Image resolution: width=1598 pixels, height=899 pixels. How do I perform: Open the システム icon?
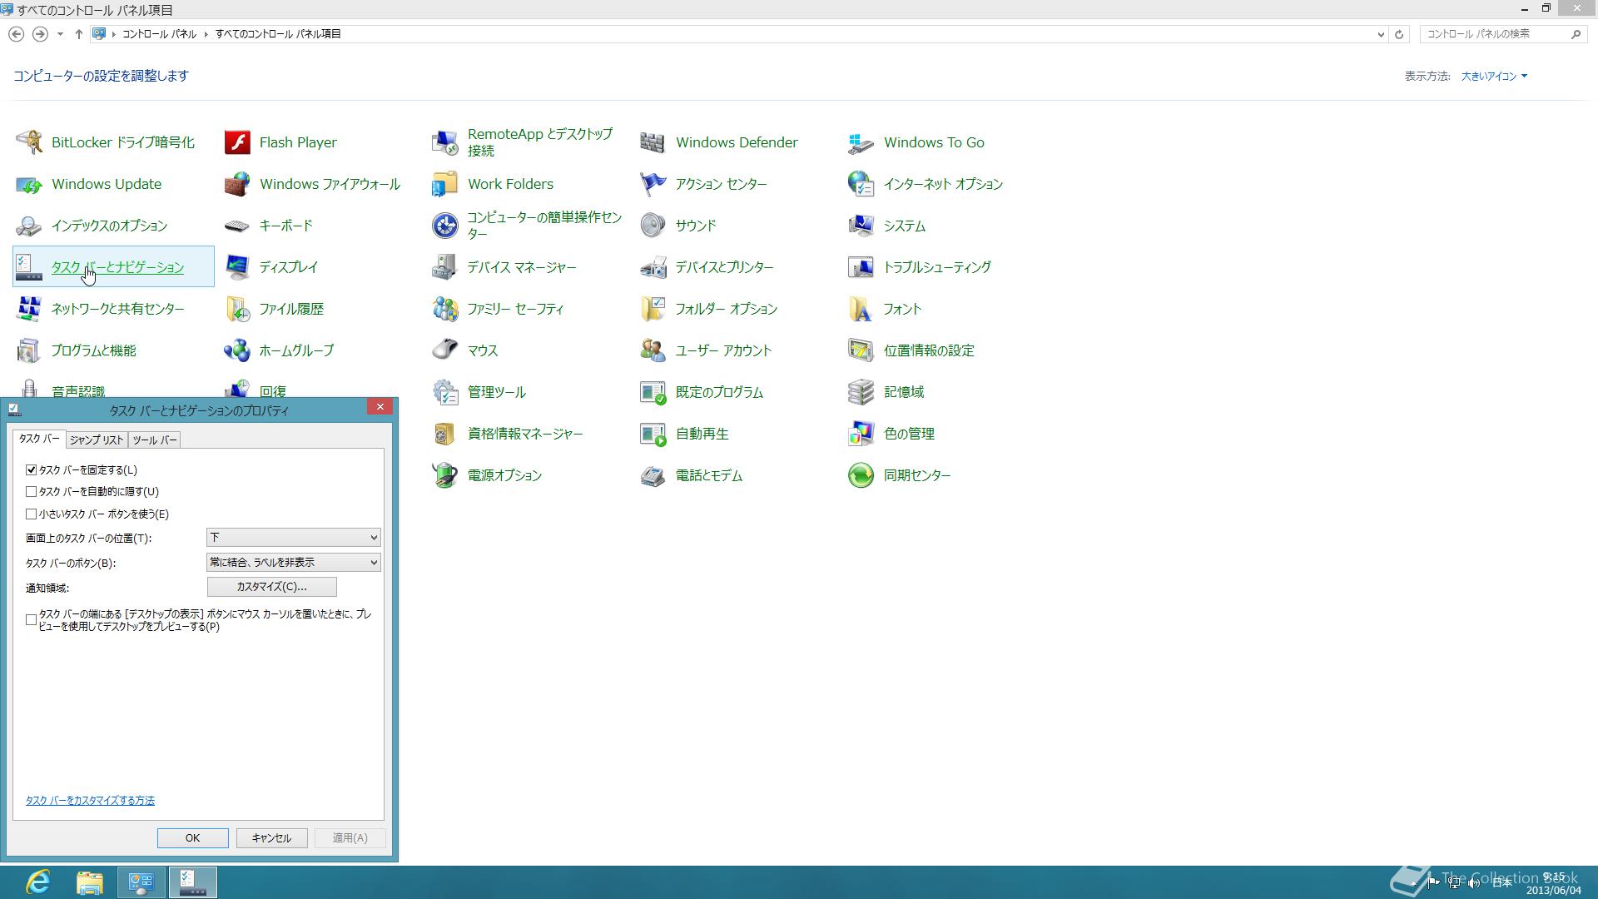click(x=861, y=226)
